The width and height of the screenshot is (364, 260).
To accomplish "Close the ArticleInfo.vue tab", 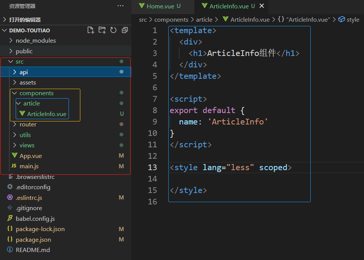I will pos(261,6).
